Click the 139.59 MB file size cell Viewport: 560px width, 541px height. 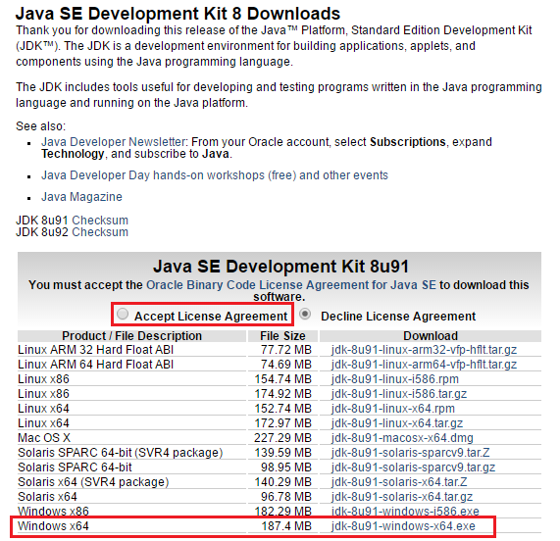(282, 453)
